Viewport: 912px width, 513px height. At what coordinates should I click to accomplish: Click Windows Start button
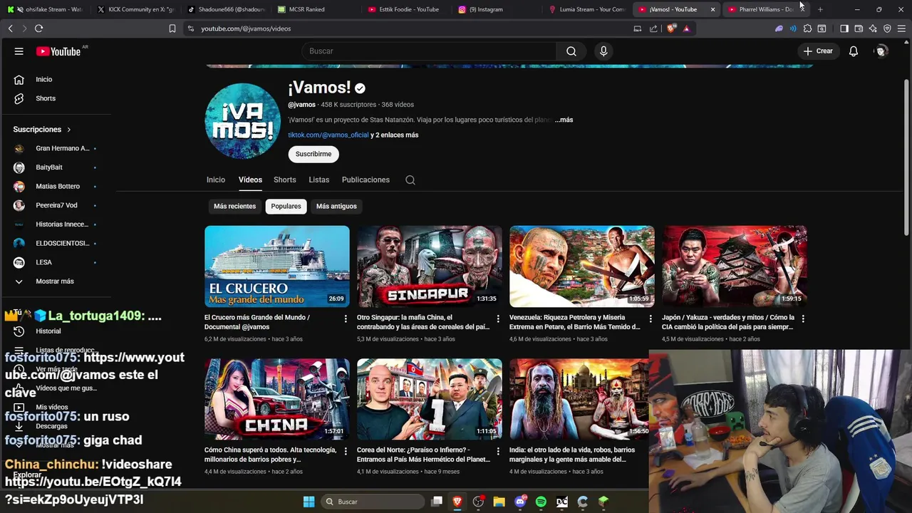click(x=309, y=502)
